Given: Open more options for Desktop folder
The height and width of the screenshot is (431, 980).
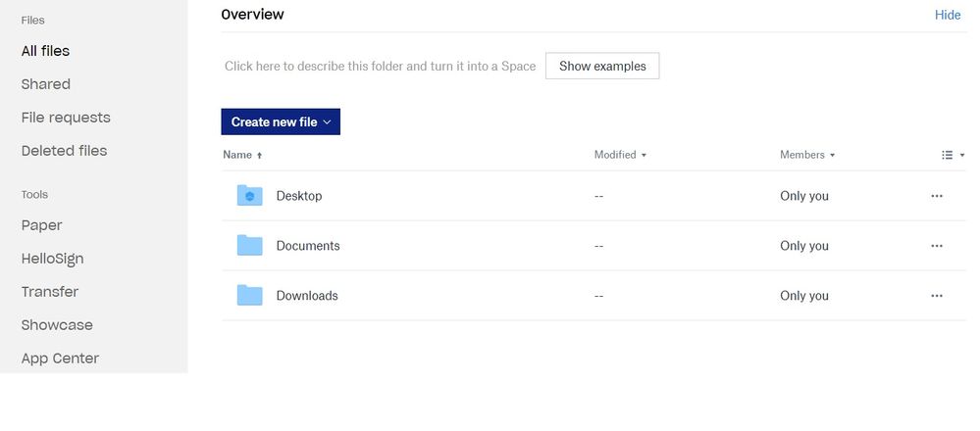Looking at the screenshot, I should click(x=936, y=196).
